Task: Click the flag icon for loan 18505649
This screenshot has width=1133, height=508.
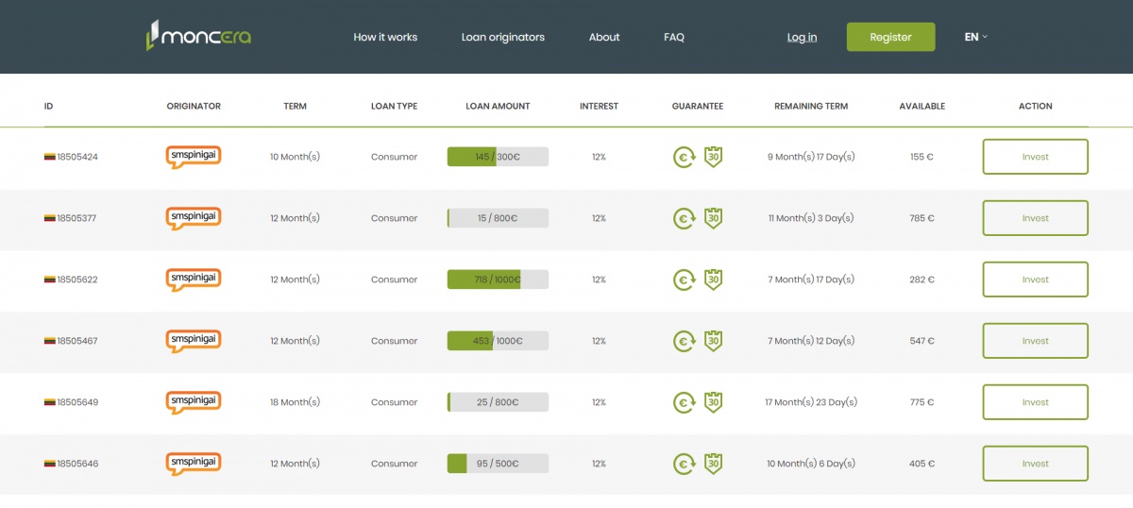Action: point(49,402)
